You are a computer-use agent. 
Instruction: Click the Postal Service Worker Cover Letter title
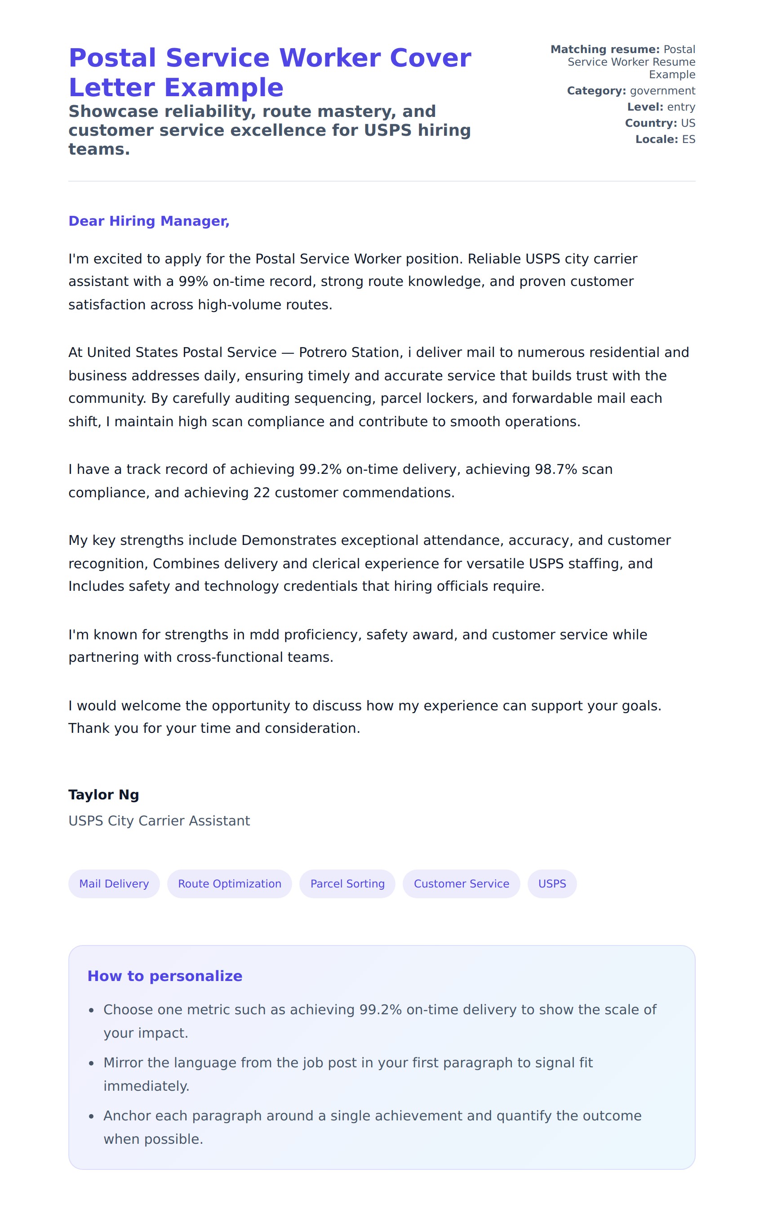point(270,72)
